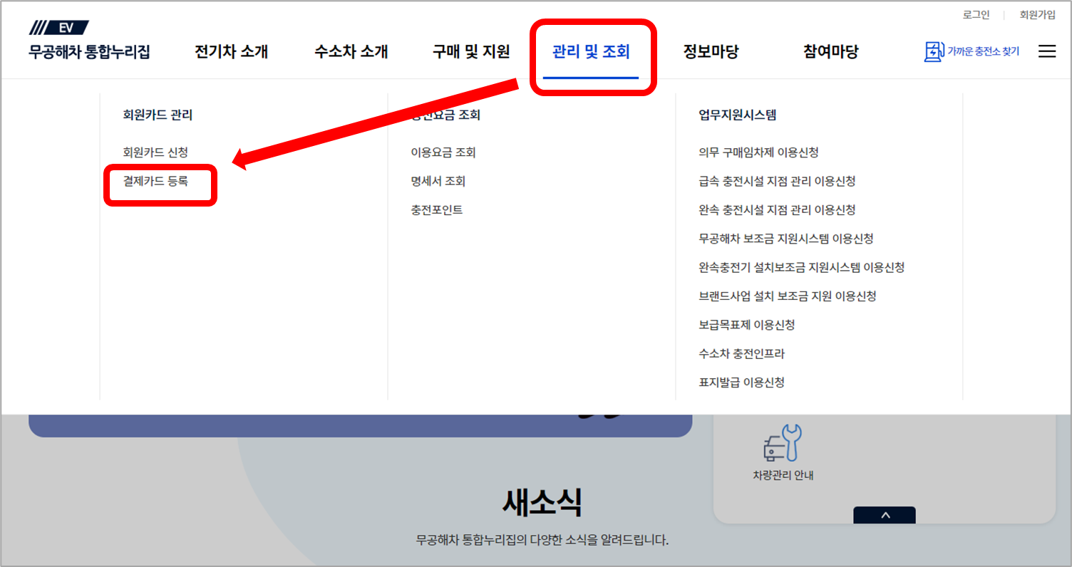This screenshot has height=567, width=1072.
Task: Click the 차량관리 안내 label
Action: tap(782, 476)
